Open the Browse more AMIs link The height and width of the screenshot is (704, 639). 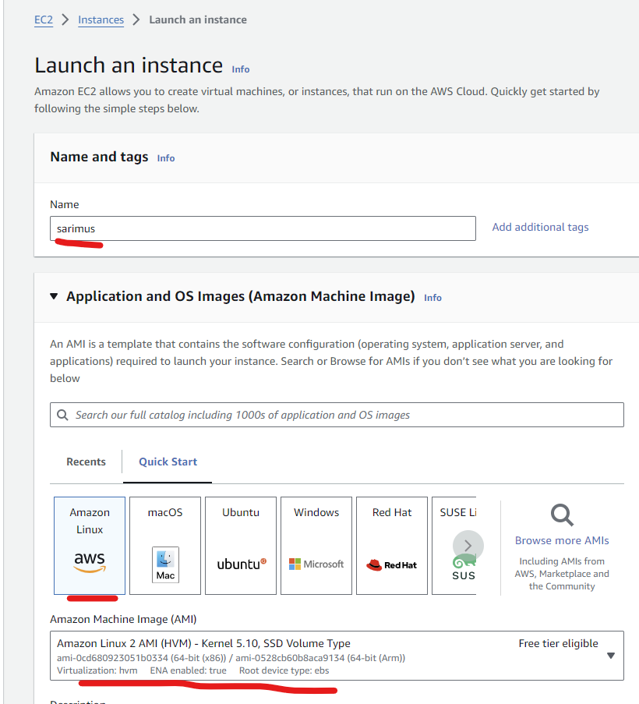562,540
